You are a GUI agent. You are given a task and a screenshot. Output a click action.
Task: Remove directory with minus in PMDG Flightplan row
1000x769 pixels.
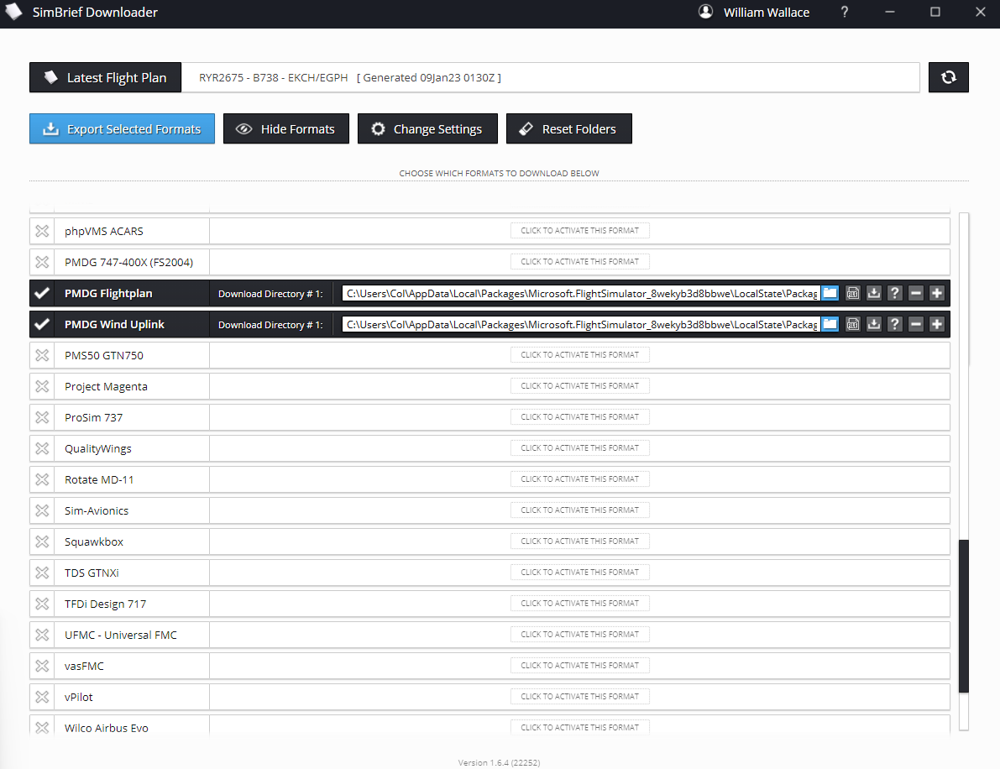916,293
